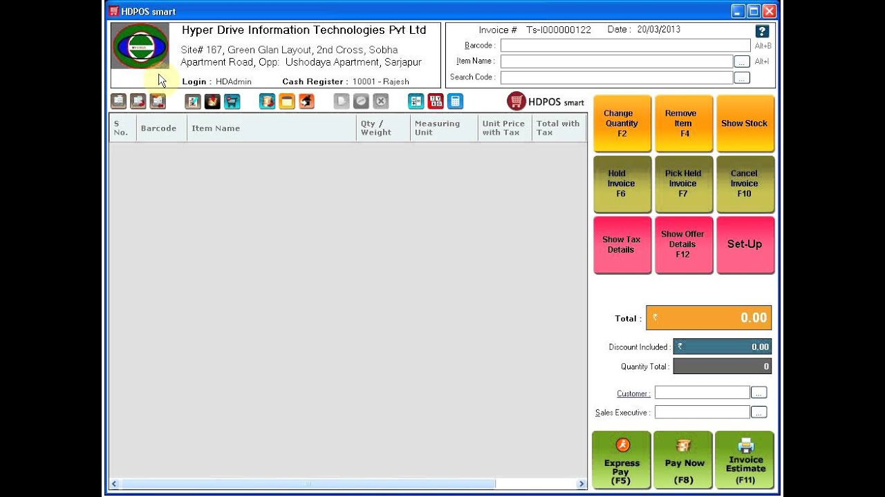
Task: Click the greyed-out round toolbar icon
Action: pos(361,101)
